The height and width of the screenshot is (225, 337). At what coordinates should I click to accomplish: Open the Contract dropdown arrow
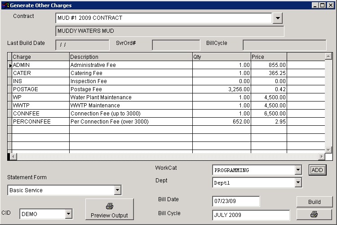click(278, 18)
